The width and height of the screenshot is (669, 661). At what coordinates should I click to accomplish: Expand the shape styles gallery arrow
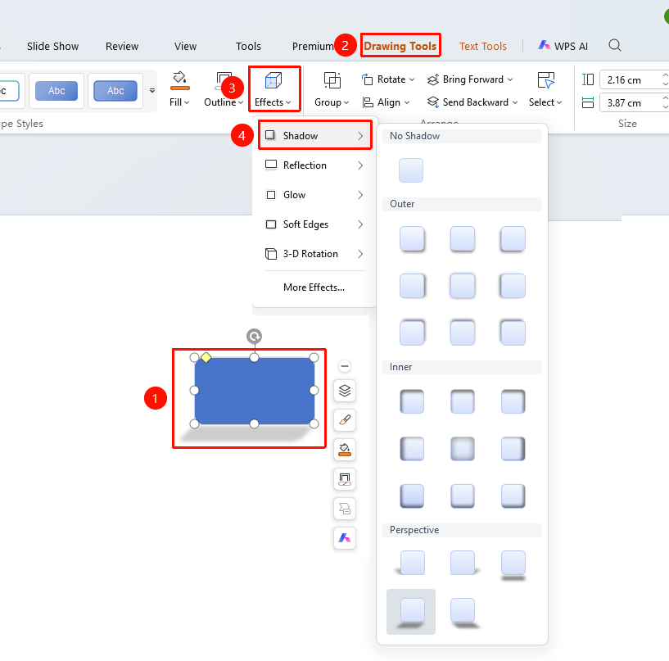152,90
